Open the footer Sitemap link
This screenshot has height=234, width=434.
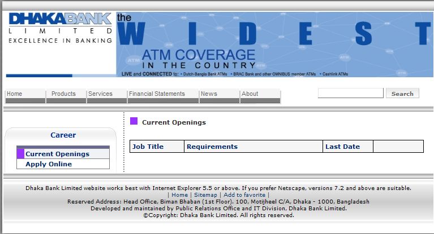205,195
